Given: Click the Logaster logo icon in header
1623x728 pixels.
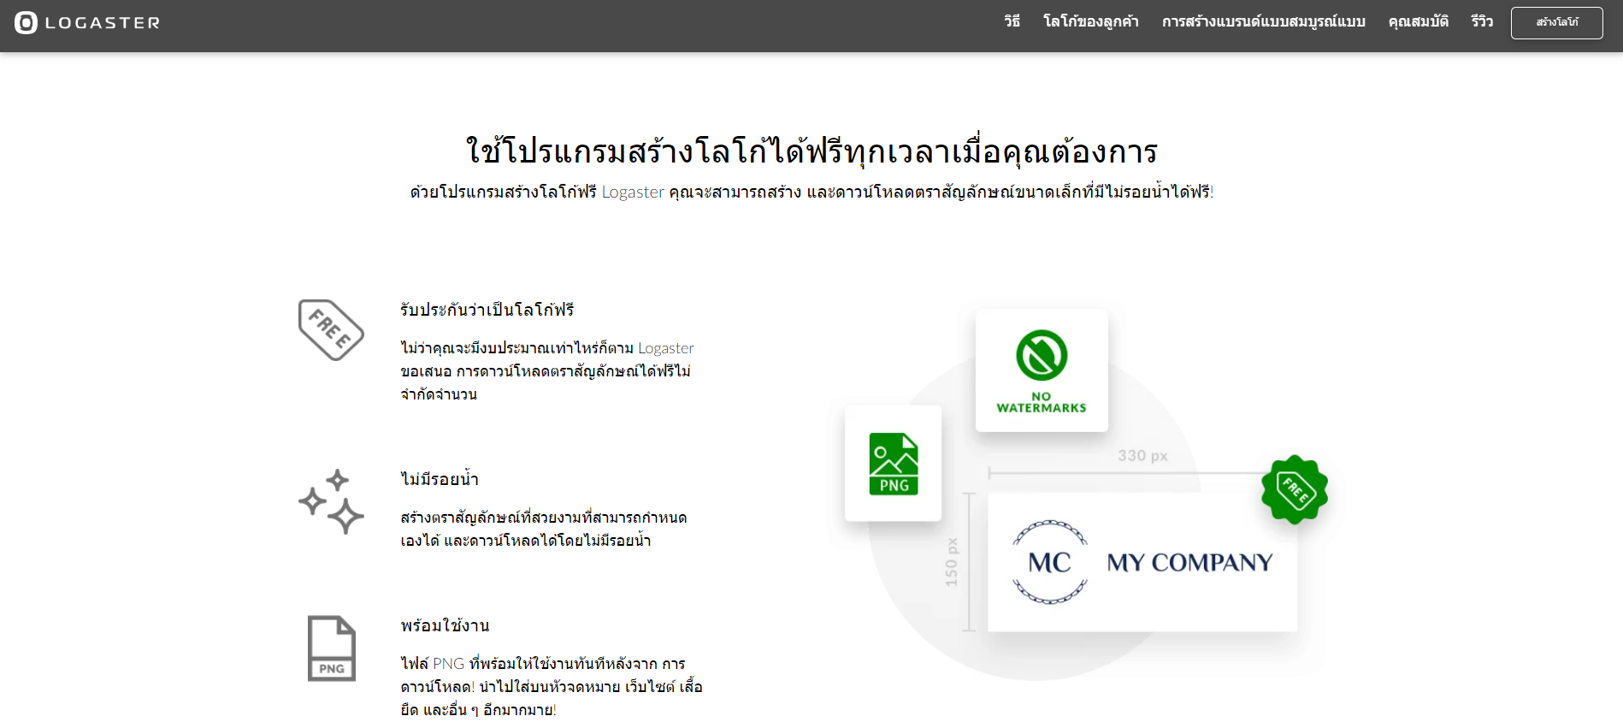Looking at the screenshot, I should (x=26, y=22).
